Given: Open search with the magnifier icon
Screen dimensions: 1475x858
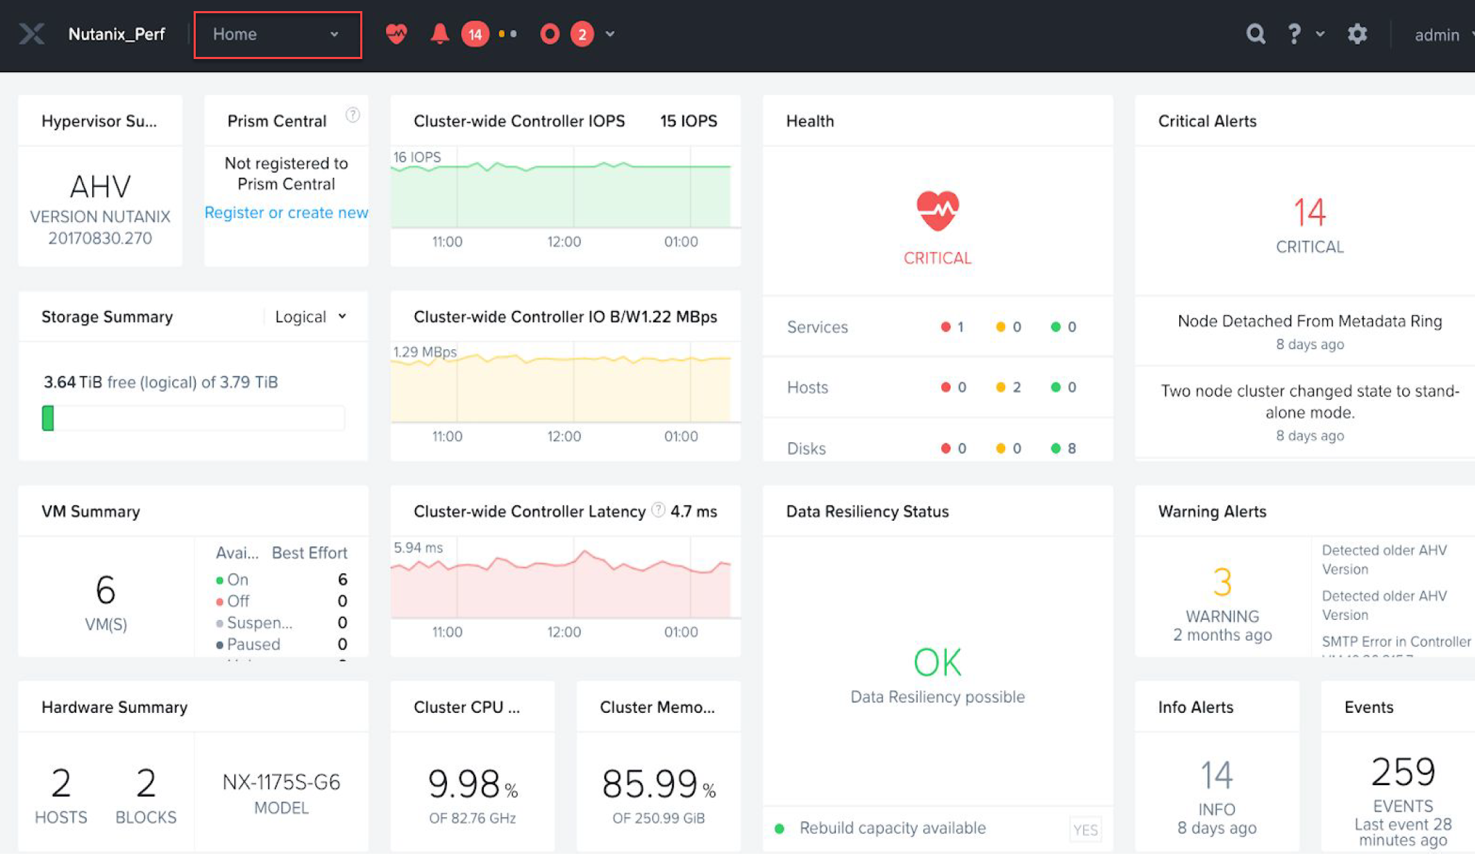Looking at the screenshot, I should [x=1255, y=33].
